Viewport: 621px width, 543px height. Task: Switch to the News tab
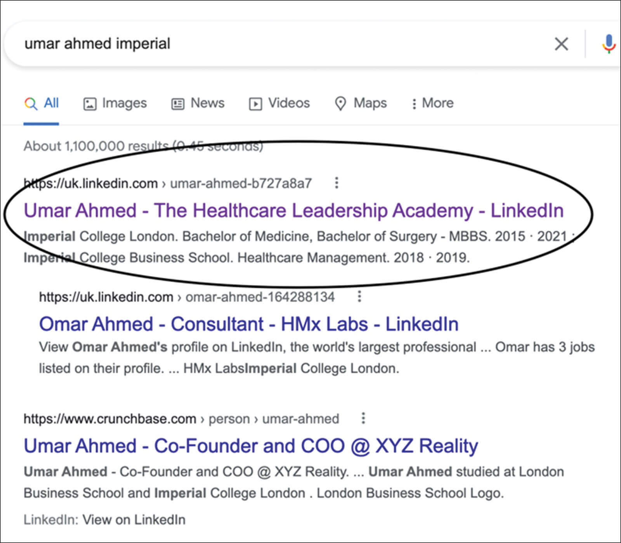click(207, 103)
